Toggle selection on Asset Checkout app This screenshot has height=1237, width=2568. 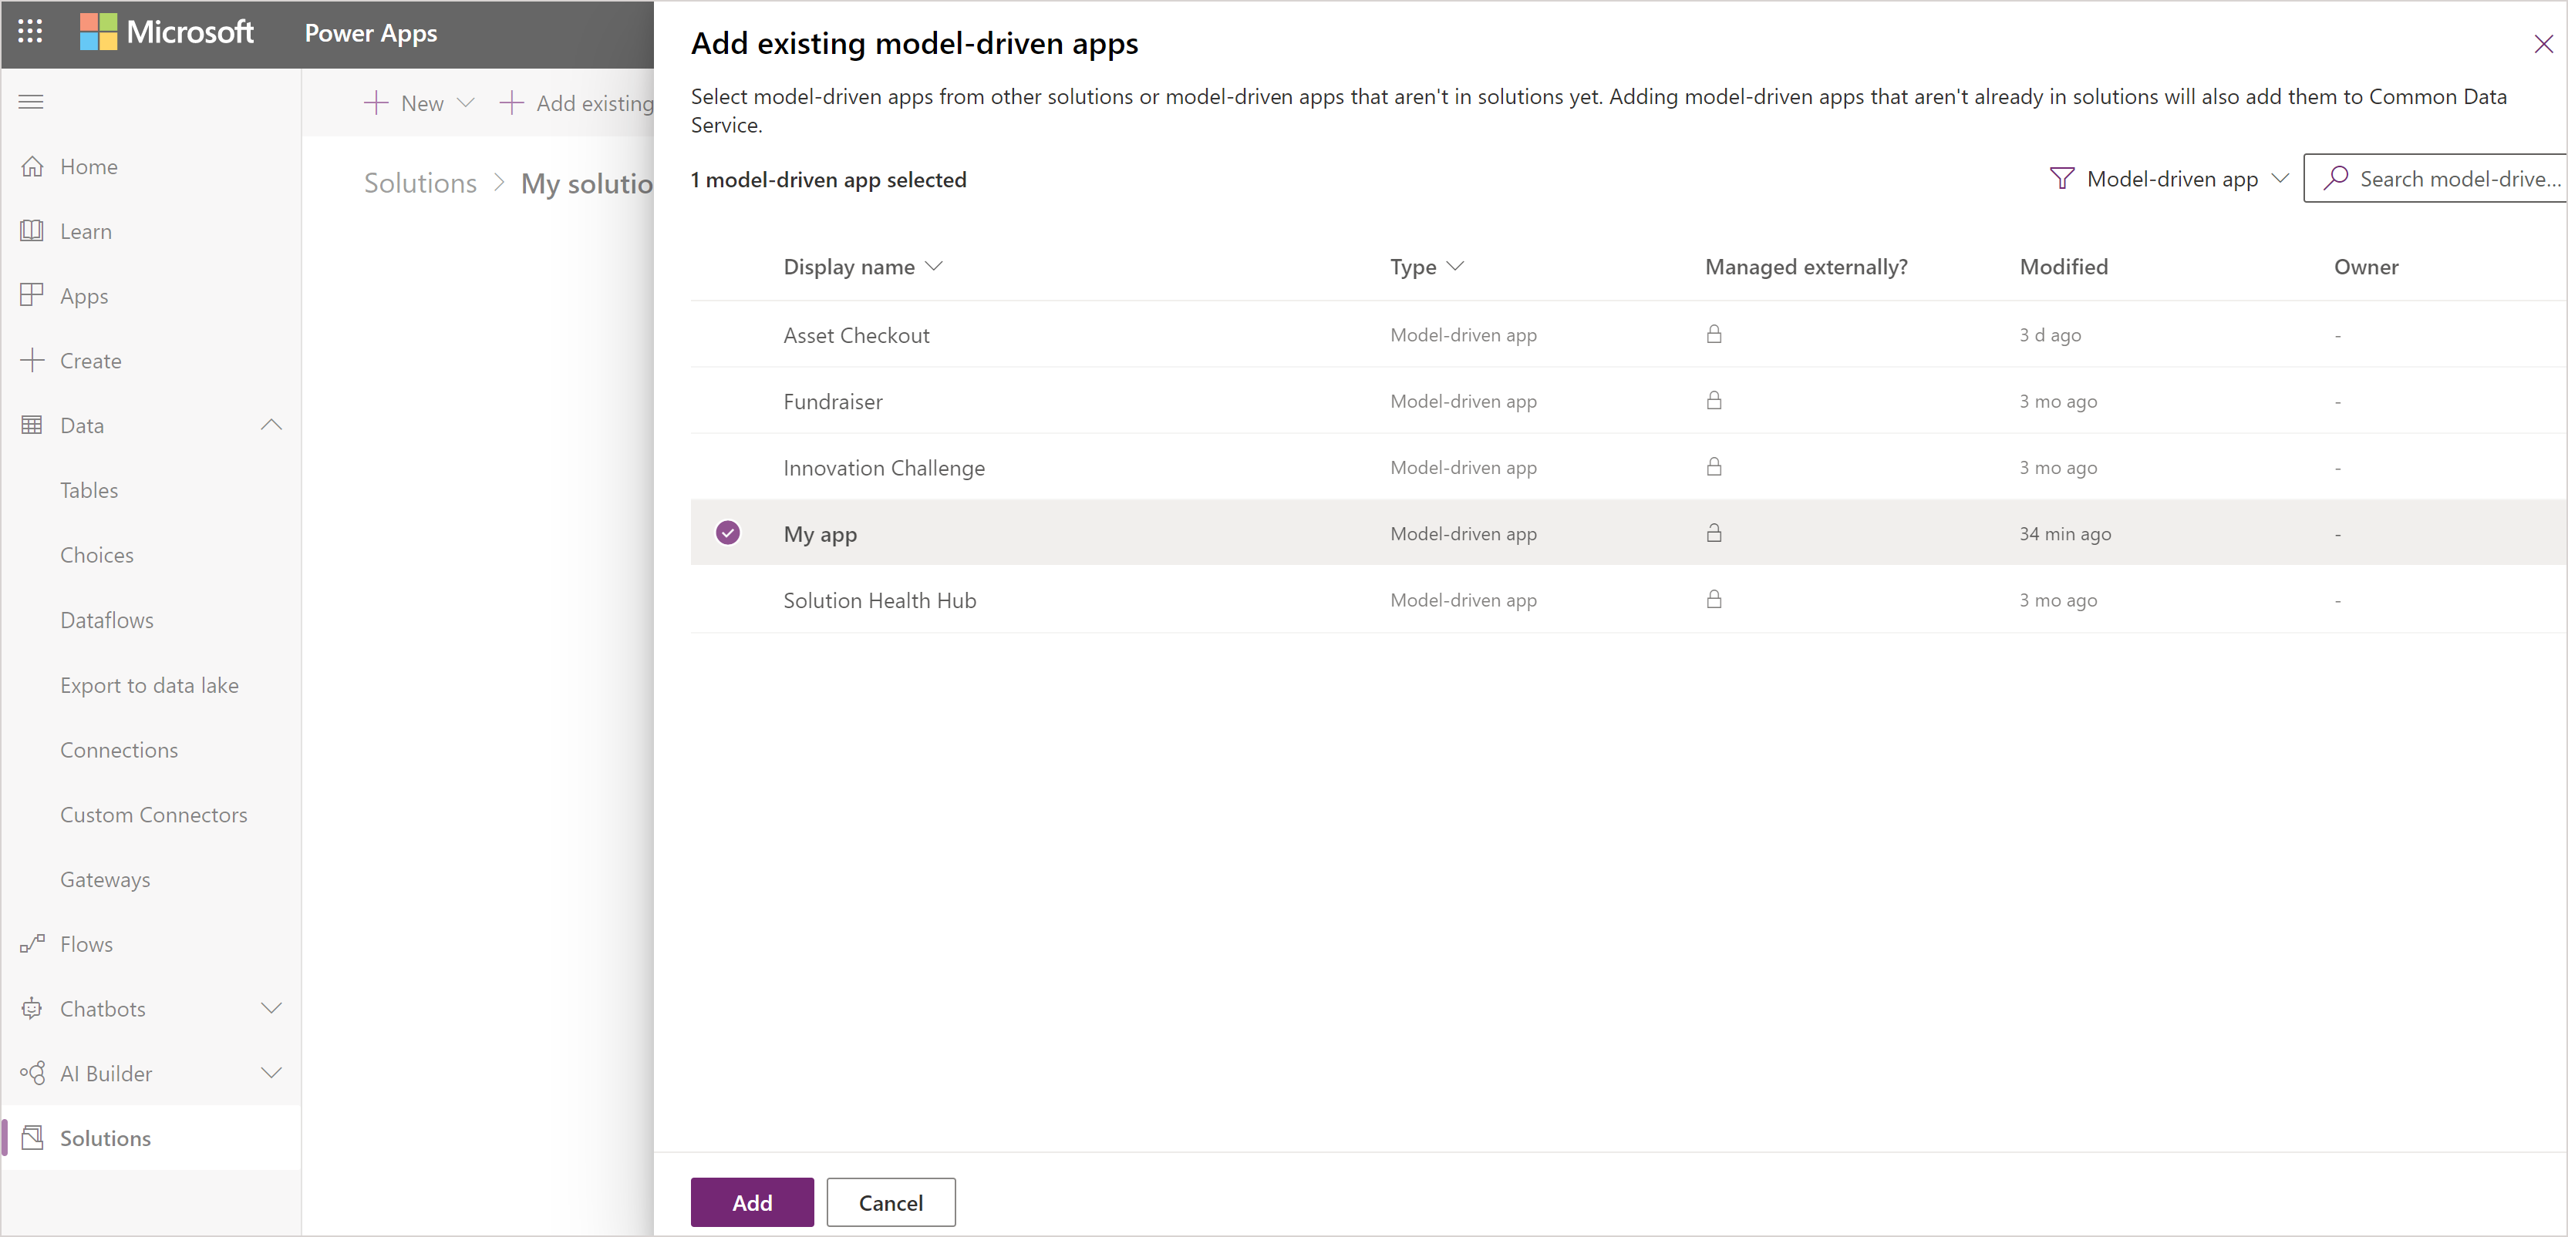point(727,335)
